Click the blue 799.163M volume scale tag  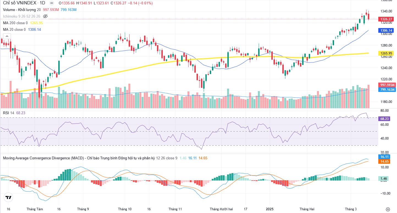(387, 90)
